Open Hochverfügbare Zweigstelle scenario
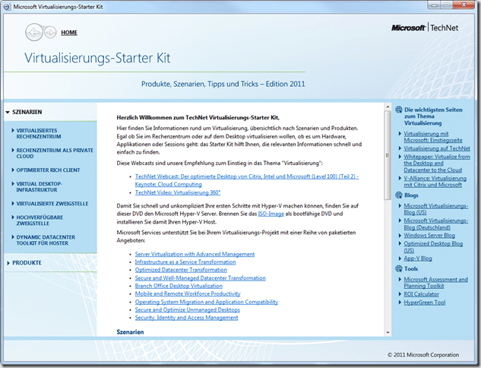 [x=40, y=220]
